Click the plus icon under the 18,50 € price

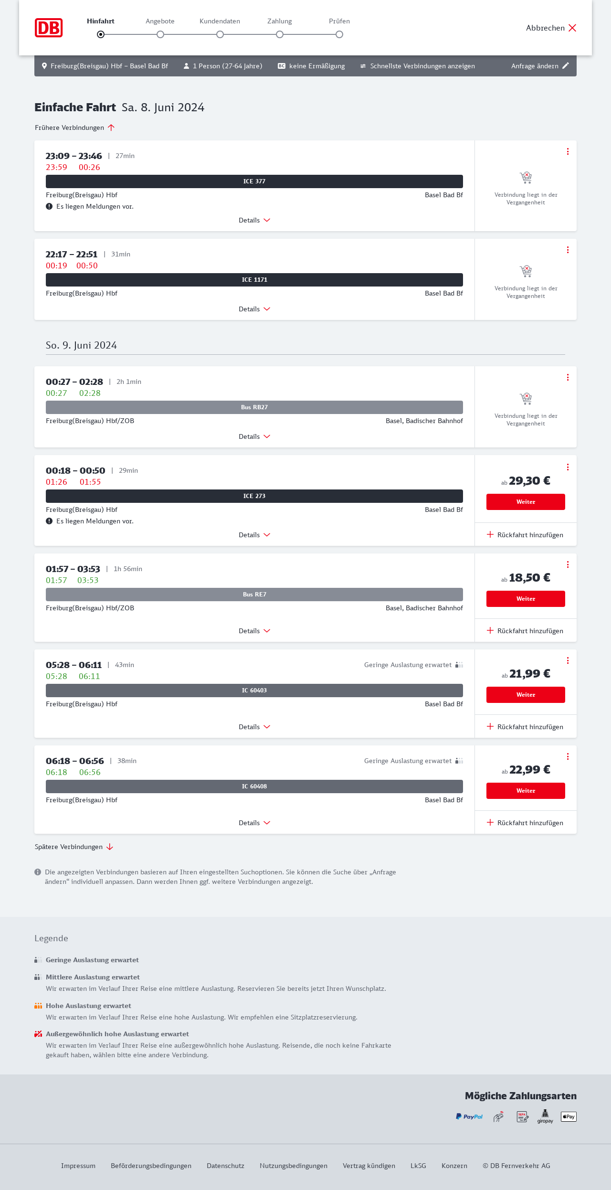coord(490,631)
